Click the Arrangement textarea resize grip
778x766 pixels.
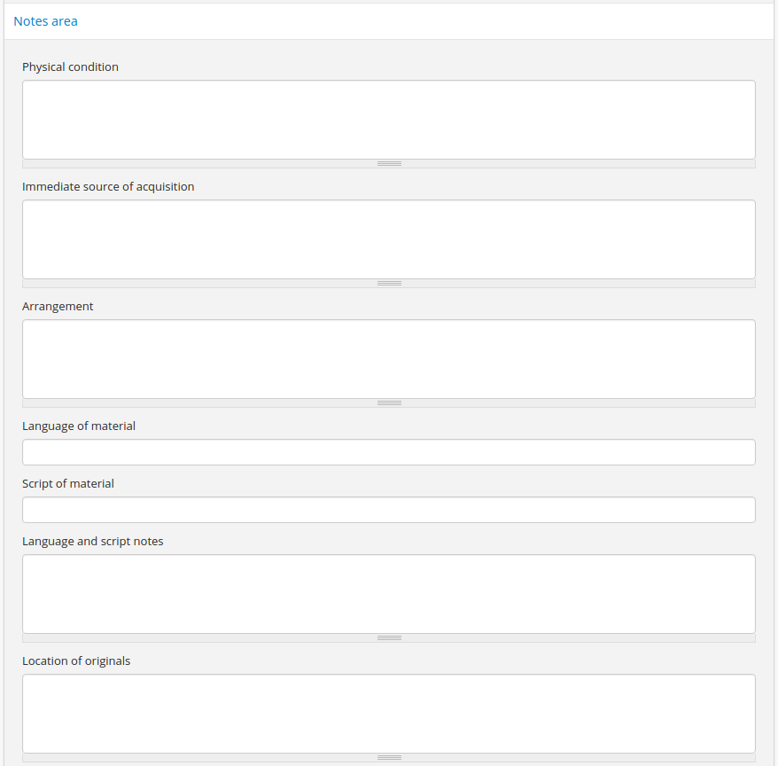(x=389, y=403)
